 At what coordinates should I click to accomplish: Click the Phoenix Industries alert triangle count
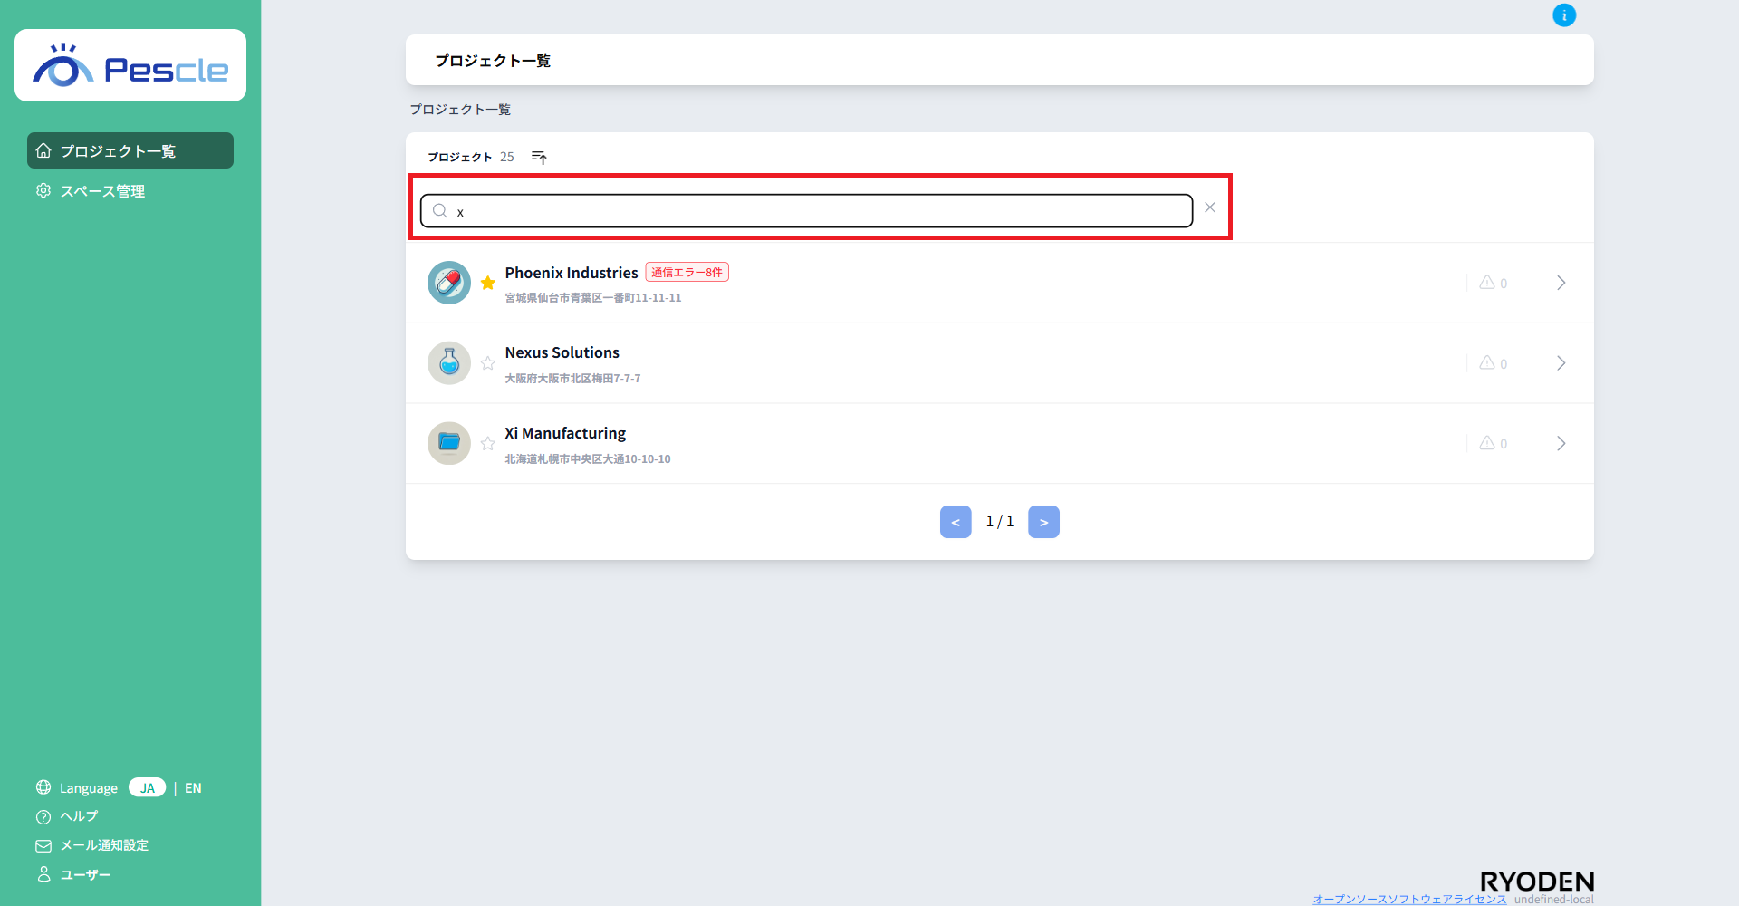pyautogui.click(x=1494, y=283)
